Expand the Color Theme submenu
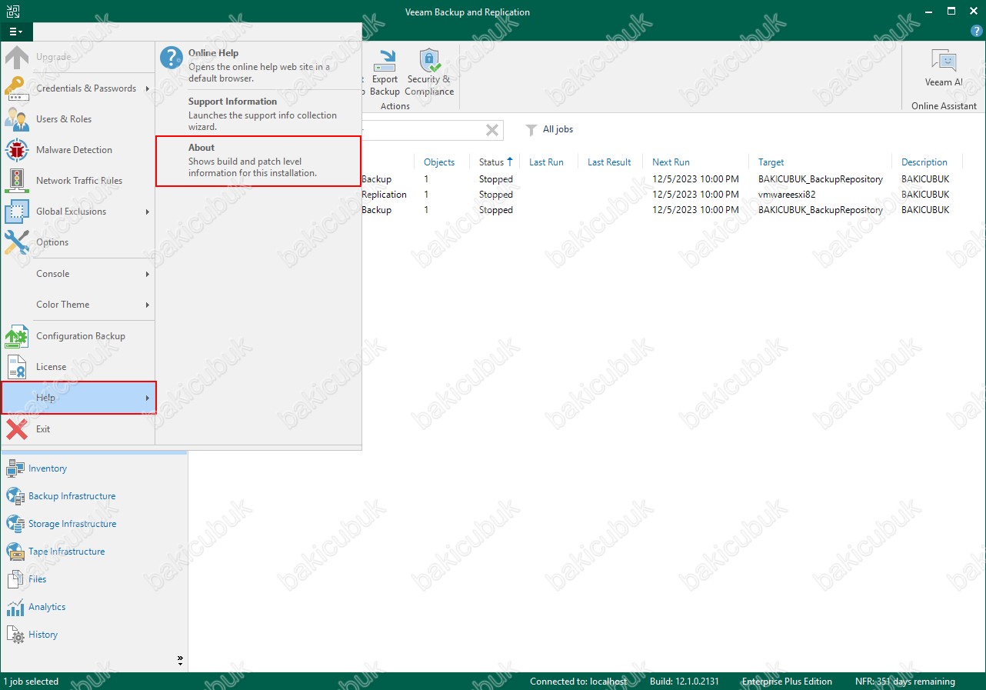 click(x=78, y=305)
